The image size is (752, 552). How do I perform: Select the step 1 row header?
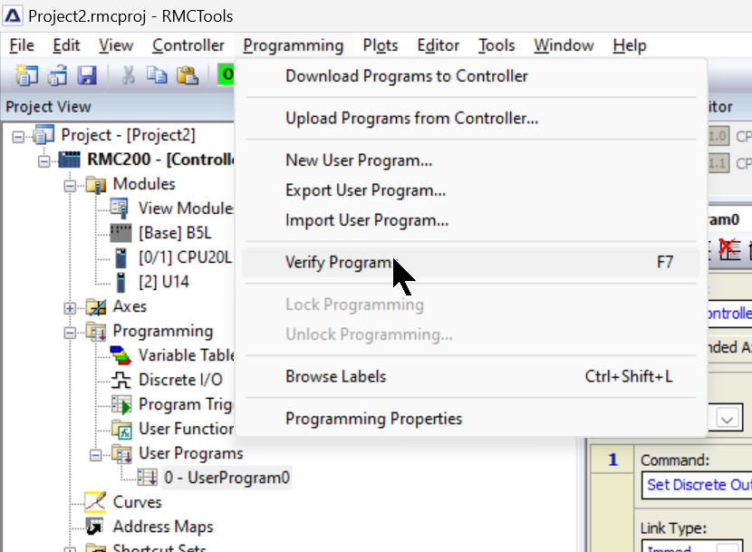(612, 460)
